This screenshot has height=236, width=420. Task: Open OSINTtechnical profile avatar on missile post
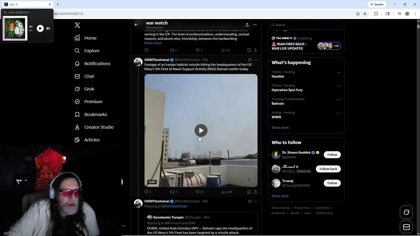tap(138, 62)
